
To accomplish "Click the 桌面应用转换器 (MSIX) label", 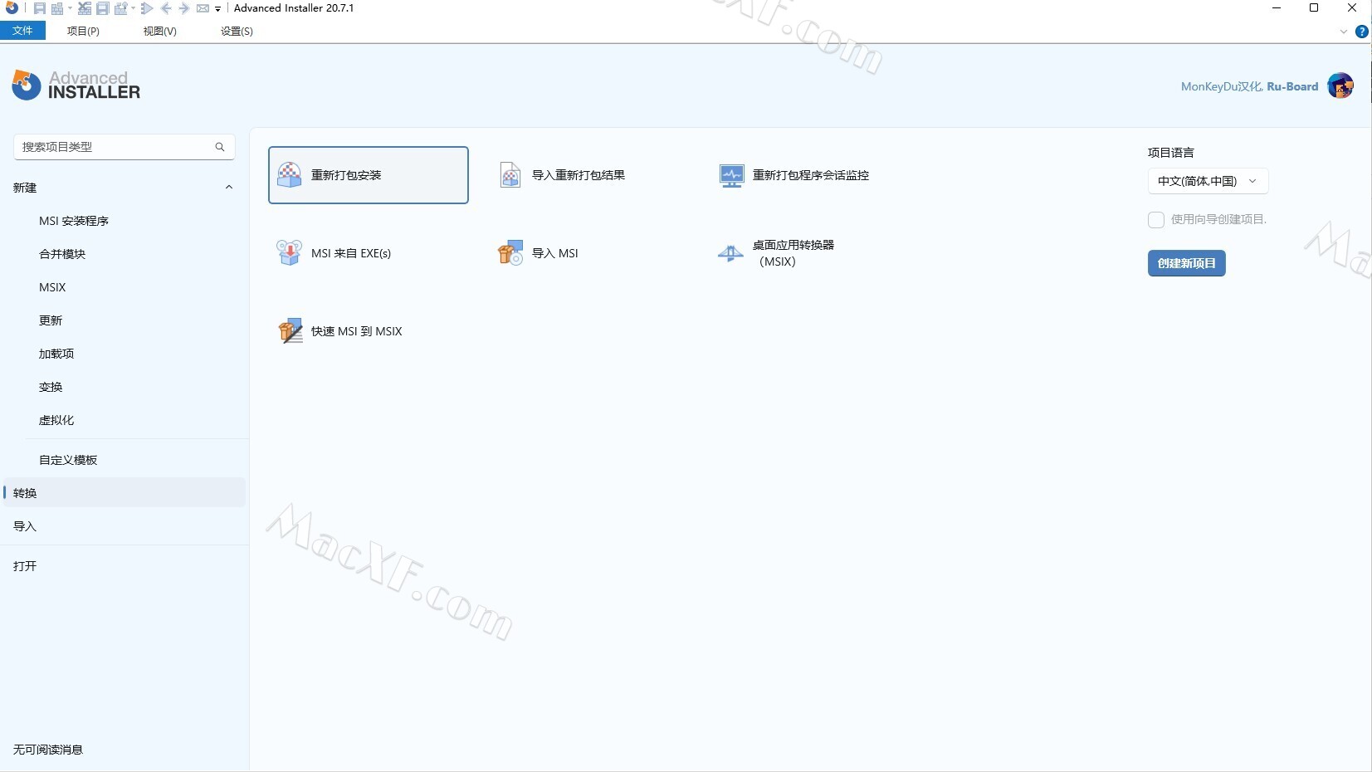I will [793, 253].
